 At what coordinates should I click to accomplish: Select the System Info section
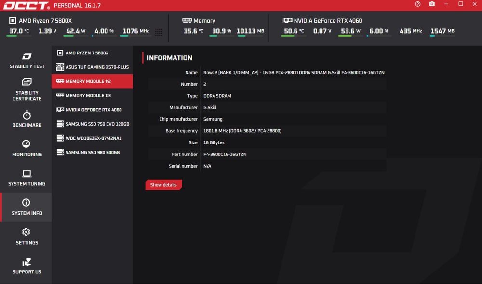27,207
